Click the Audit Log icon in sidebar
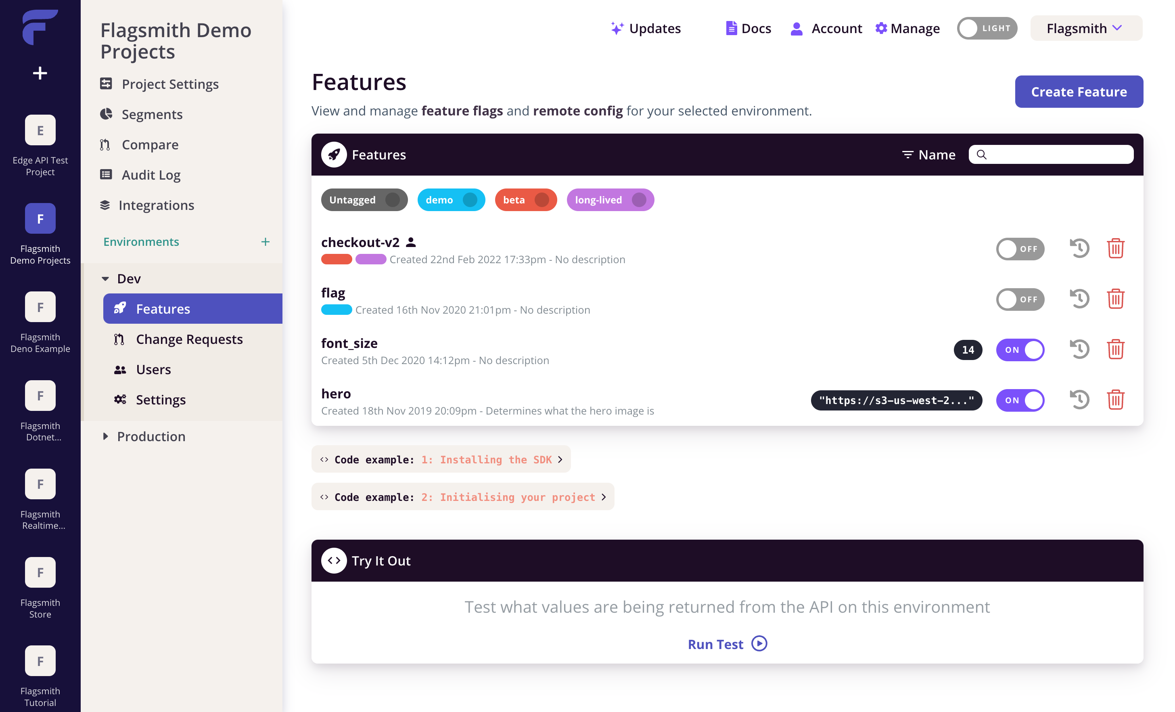 (106, 175)
